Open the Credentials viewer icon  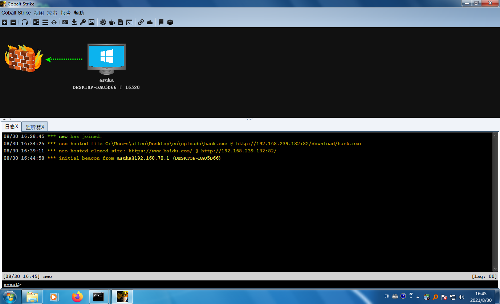[x=65, y=22]
